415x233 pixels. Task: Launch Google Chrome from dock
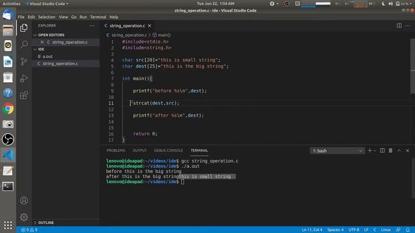pos(8,109)
